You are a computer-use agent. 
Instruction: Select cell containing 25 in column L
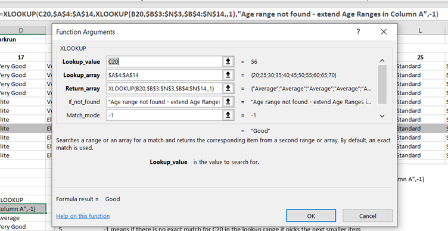click(x=420, y=57)
